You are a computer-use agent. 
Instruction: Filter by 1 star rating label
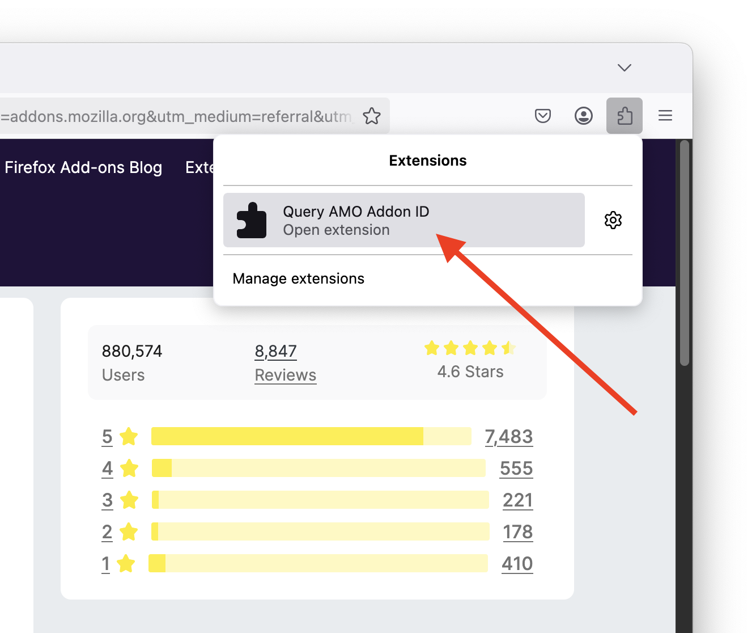(105, 564)
